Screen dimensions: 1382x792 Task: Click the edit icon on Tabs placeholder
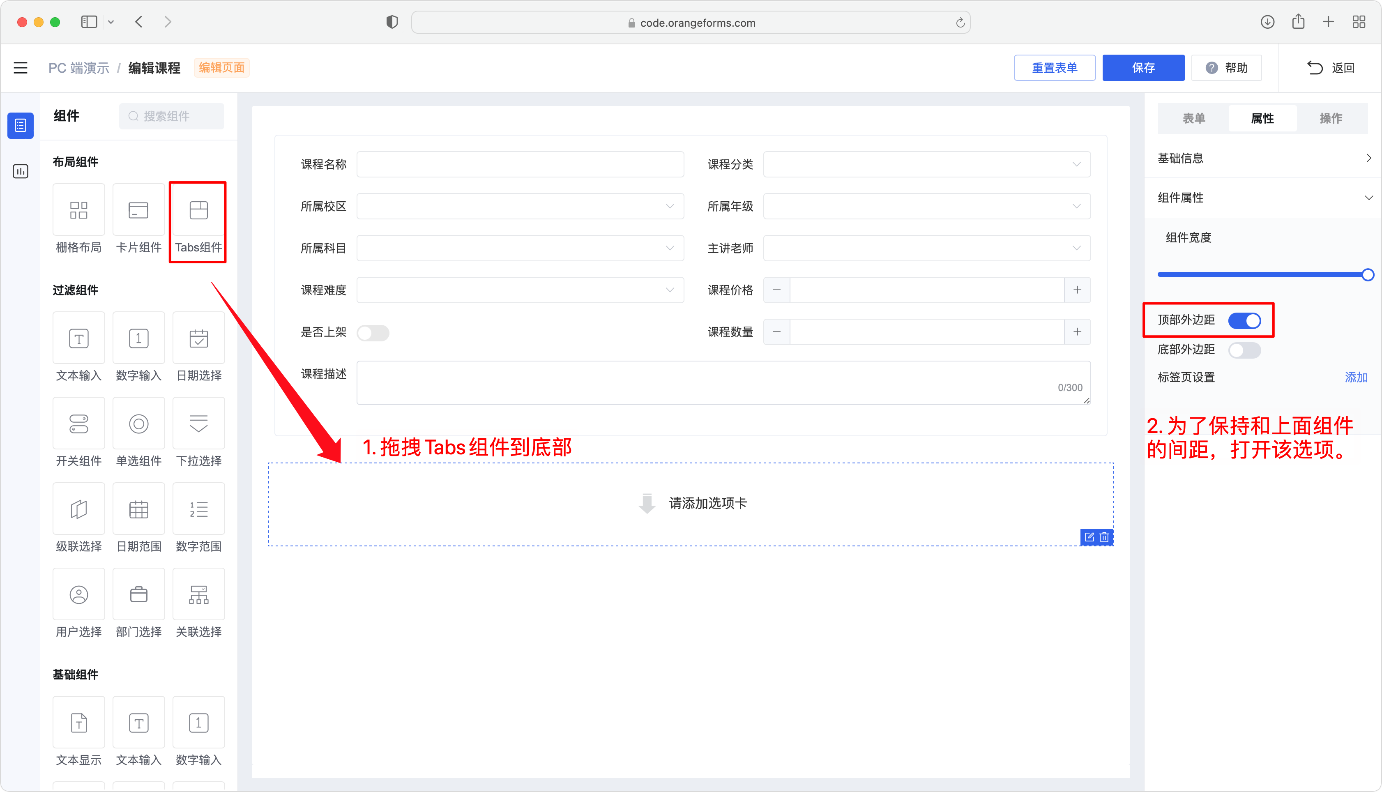click(x=1089, y=537)
